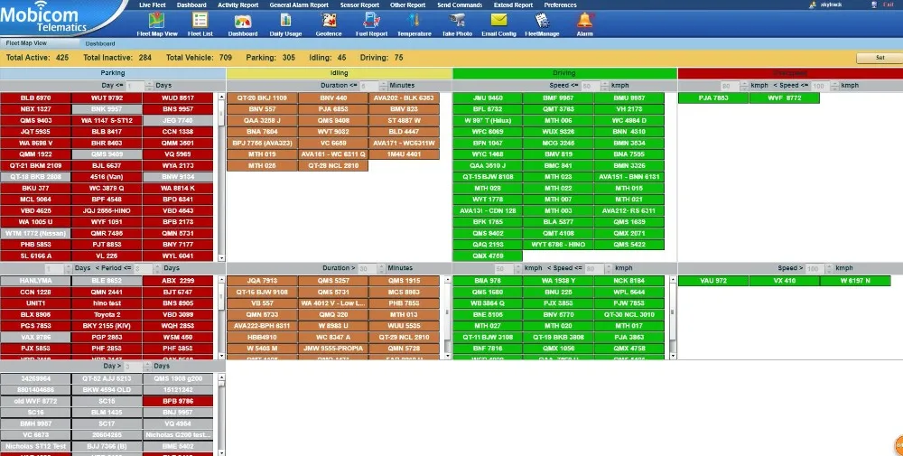The image size is (903, 456).
Task: Open the Fleet List icon
Action: [200, 24]
